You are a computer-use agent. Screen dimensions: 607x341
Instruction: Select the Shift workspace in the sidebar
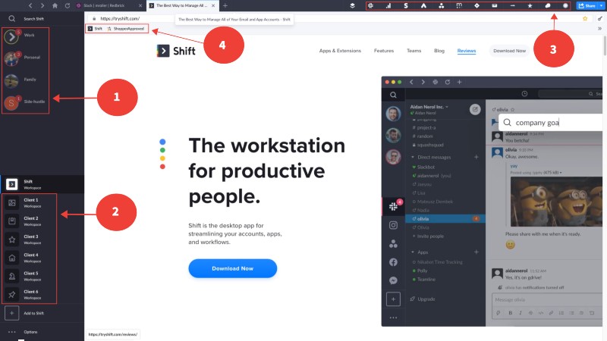42,184
